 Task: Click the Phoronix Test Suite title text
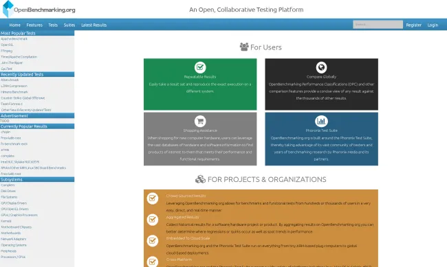coord(321,130)
